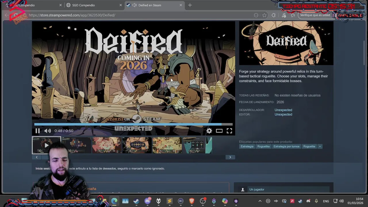This screenshot has height=207, width=368.
Task: Click the Deified header capsule image
Action: pyautogui.click(x=286, y=43)
